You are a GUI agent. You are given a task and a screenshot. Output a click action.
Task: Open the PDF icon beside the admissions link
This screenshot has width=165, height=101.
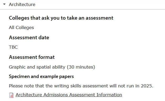coord(12,95)
